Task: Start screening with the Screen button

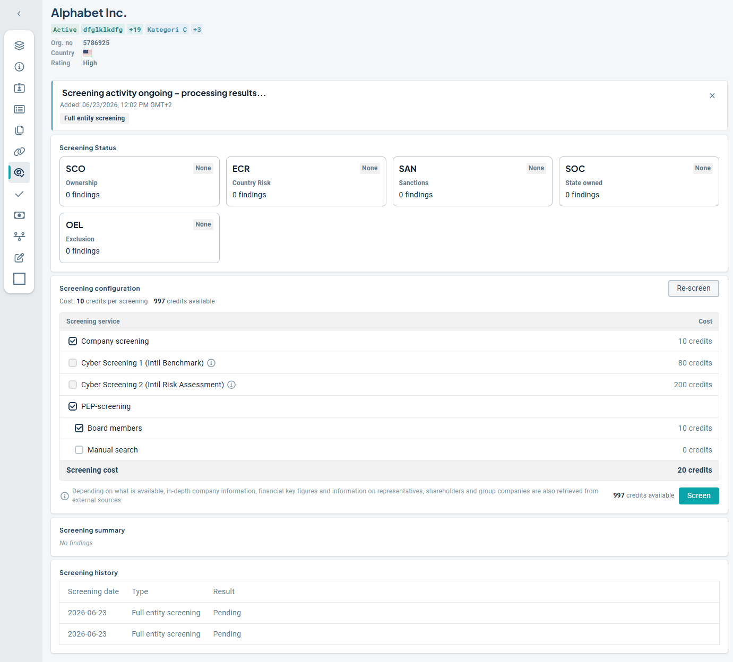Action: click(x=698, y=496)
